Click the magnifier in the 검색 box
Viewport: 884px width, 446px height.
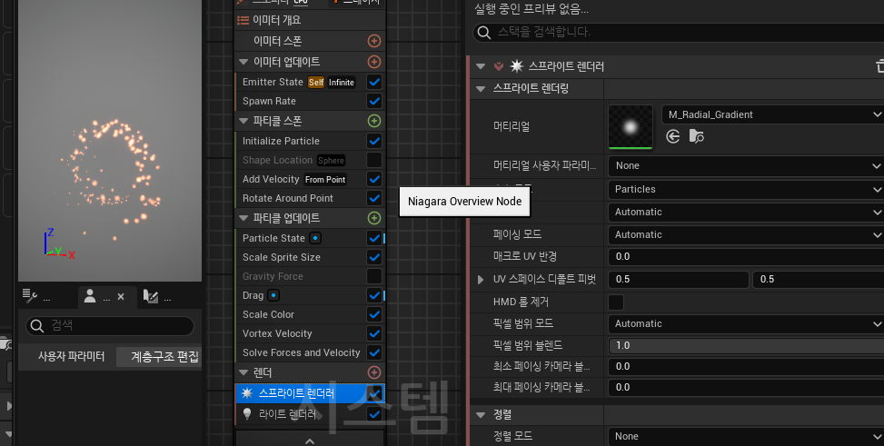[x=37, y=326]
